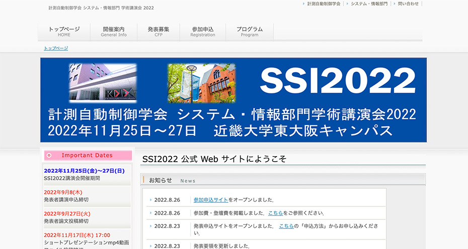Select the date 2022年9月8日(木)

(x=63, y=192)
